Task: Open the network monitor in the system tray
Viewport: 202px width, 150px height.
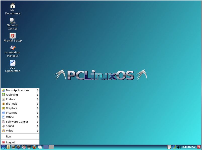Action: click(x=174, y=147)
